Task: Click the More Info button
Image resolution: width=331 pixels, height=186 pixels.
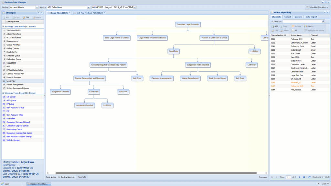Action: pos(81,177)
